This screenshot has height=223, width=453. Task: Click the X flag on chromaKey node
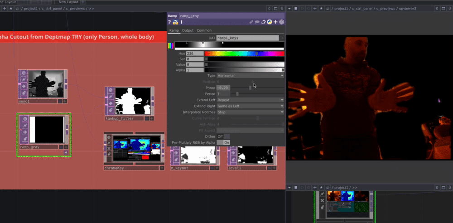coord(109,148)
